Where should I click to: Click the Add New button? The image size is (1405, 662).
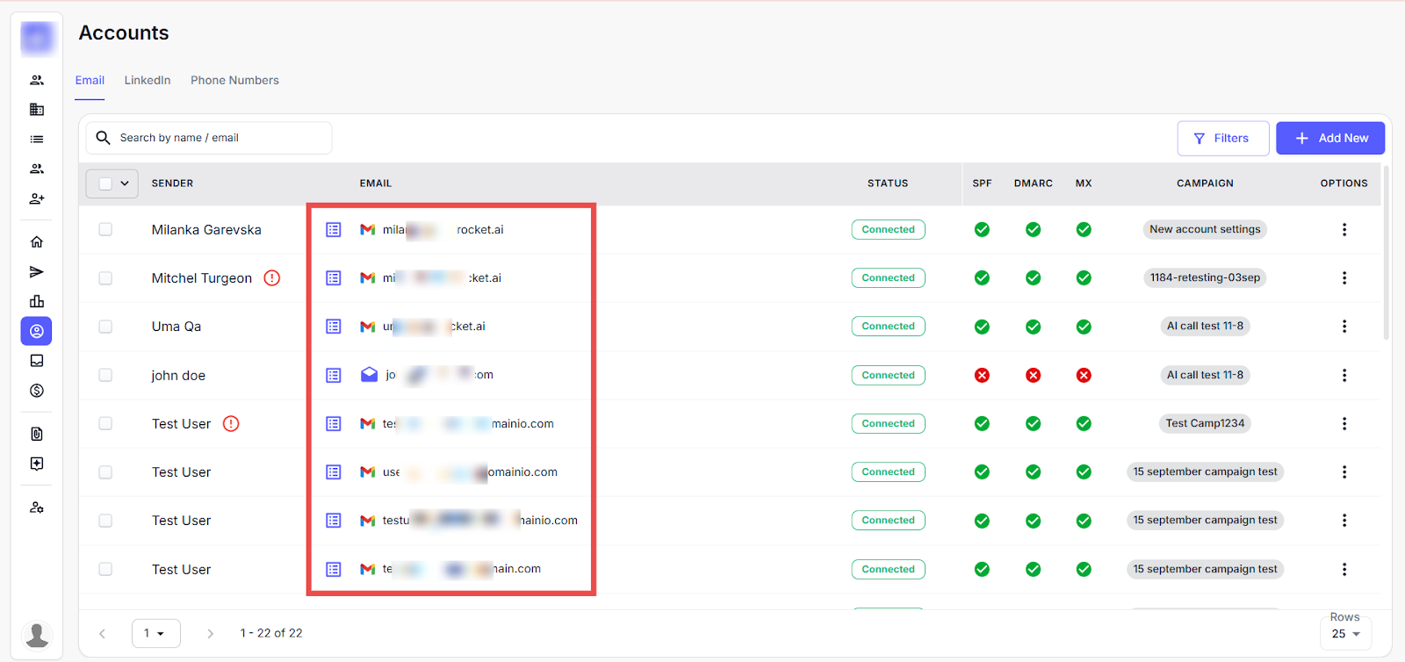(1329, 139)
